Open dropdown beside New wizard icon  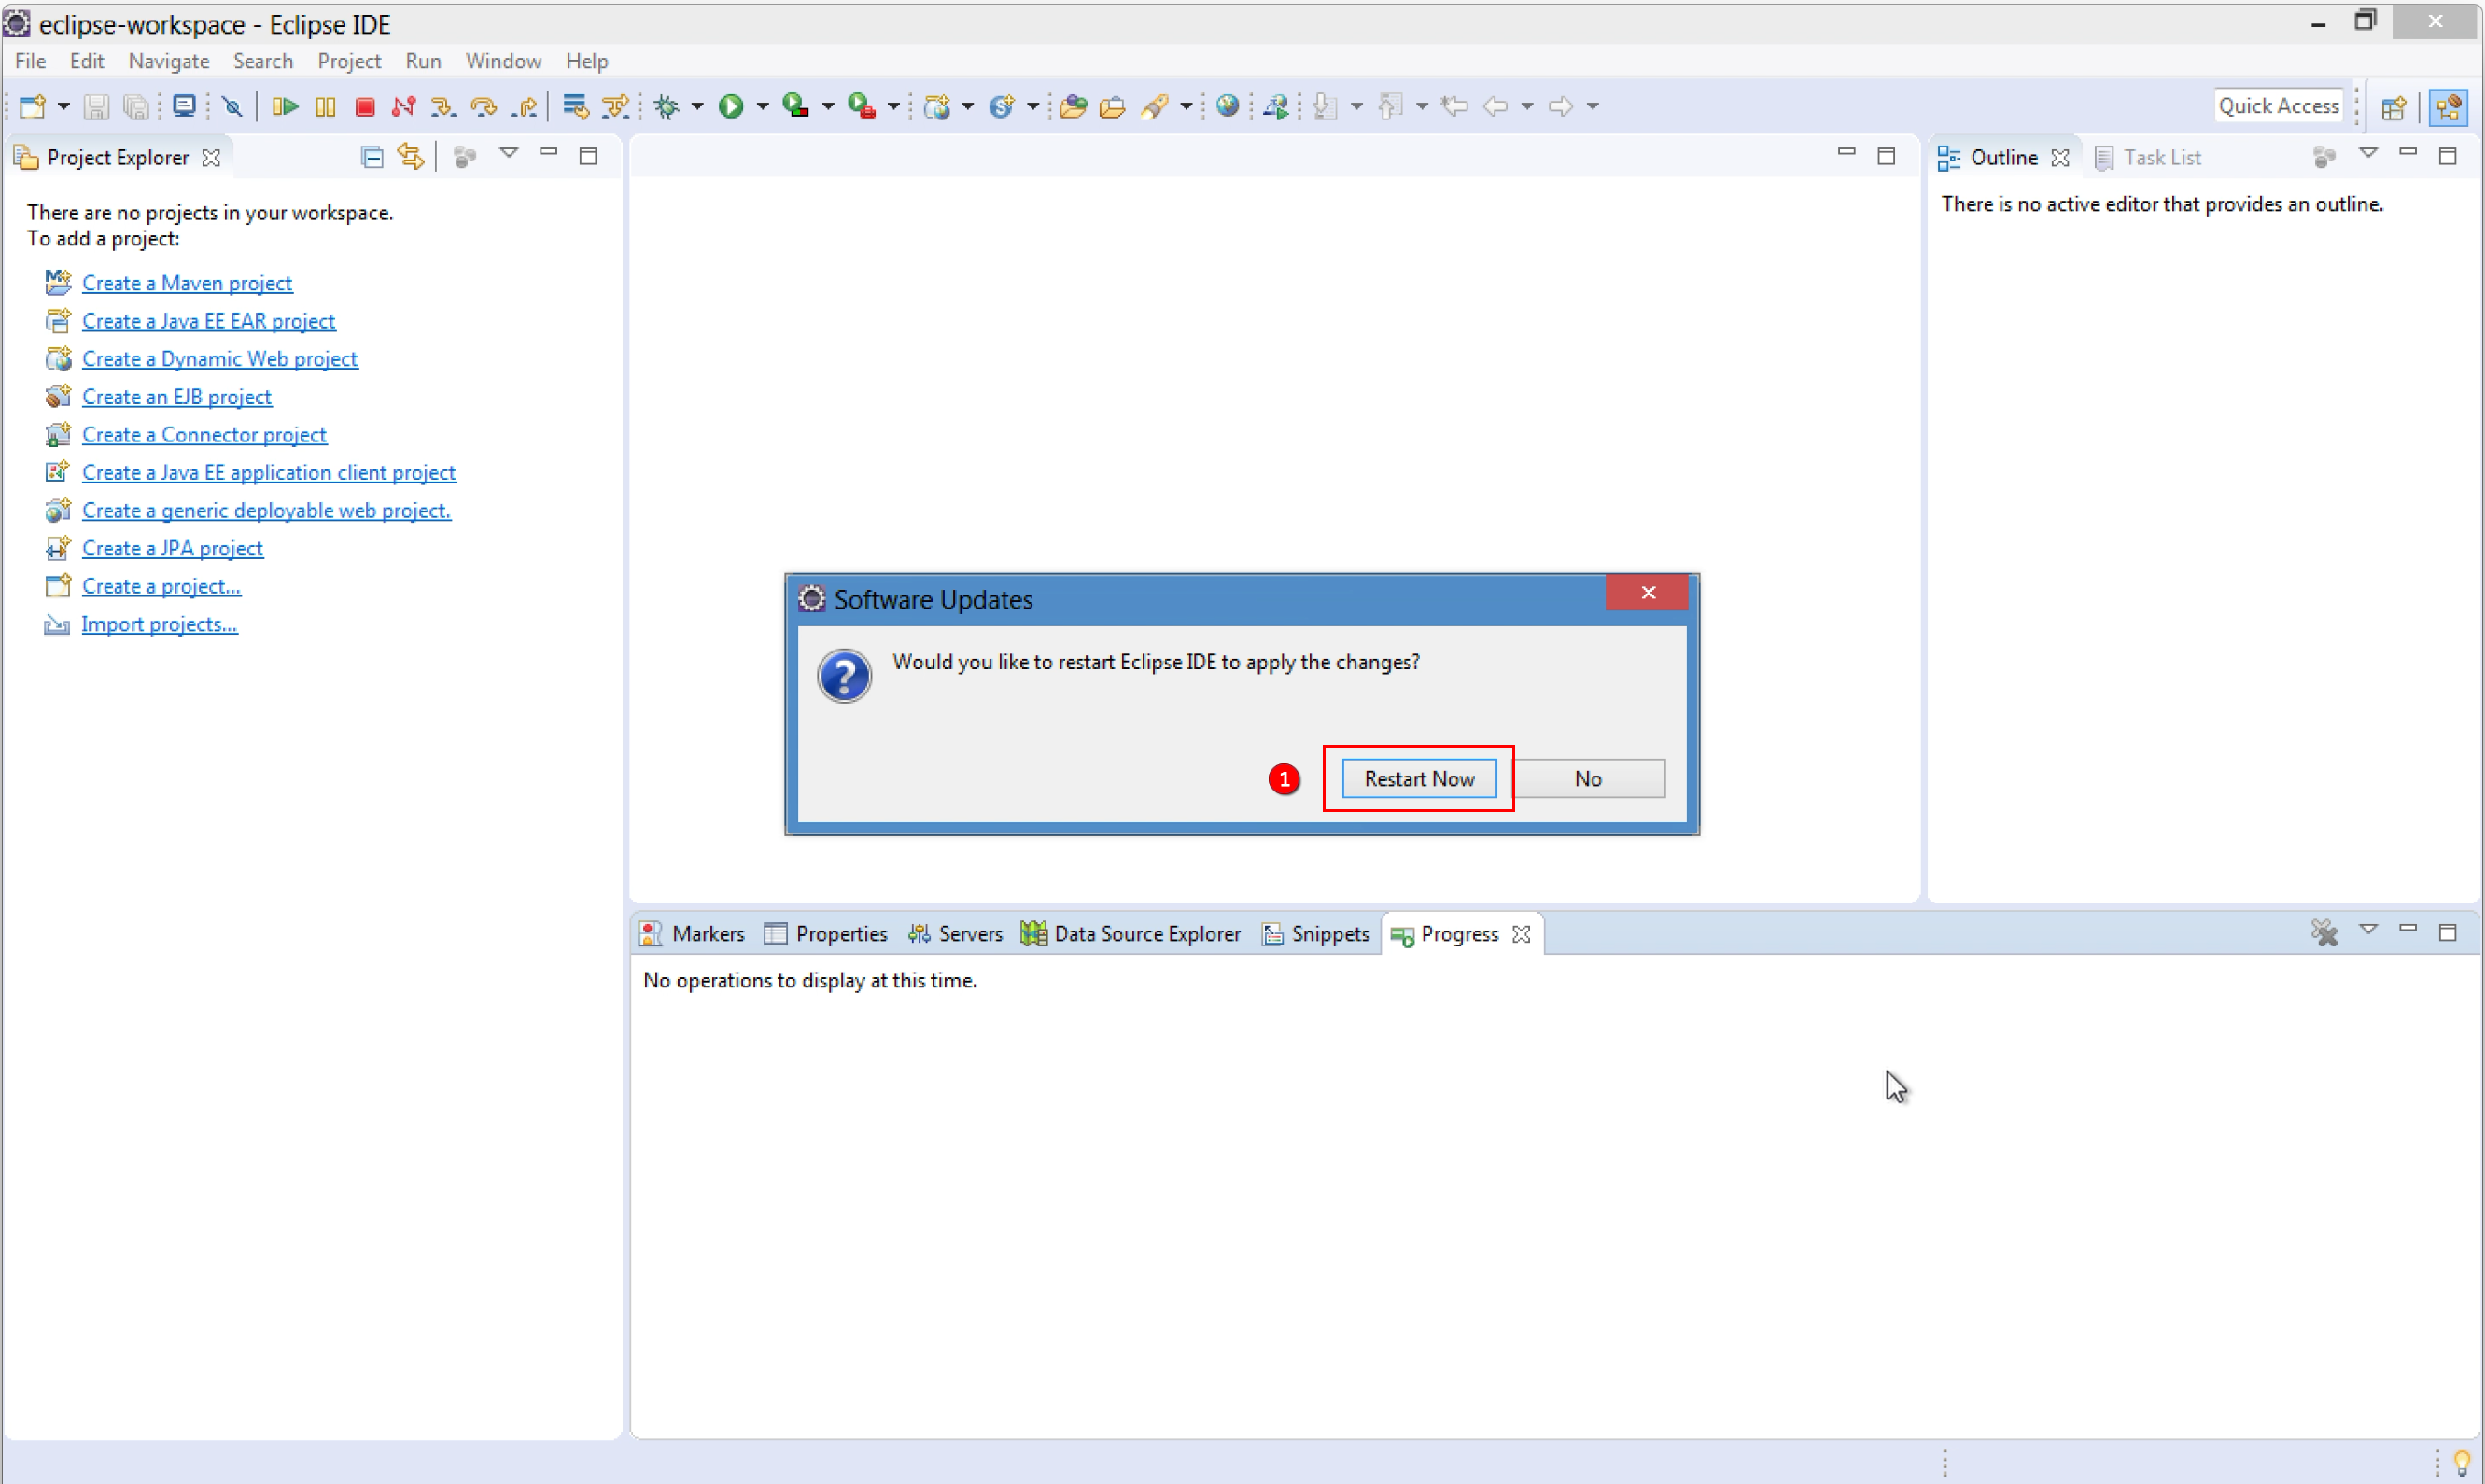coord(63,106)
